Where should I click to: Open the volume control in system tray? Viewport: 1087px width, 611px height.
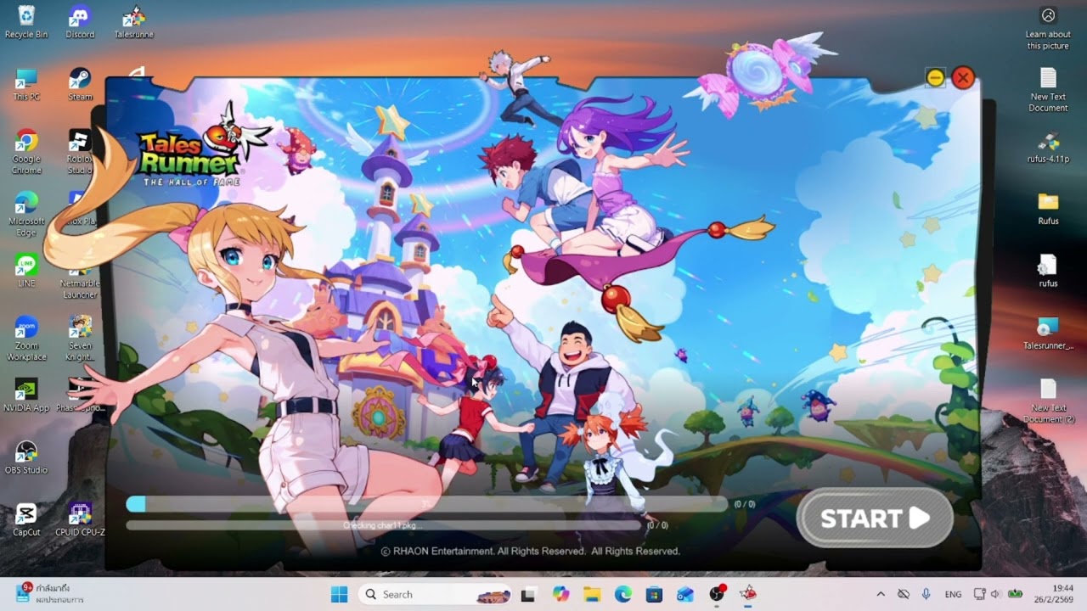[x=995, y=594]
